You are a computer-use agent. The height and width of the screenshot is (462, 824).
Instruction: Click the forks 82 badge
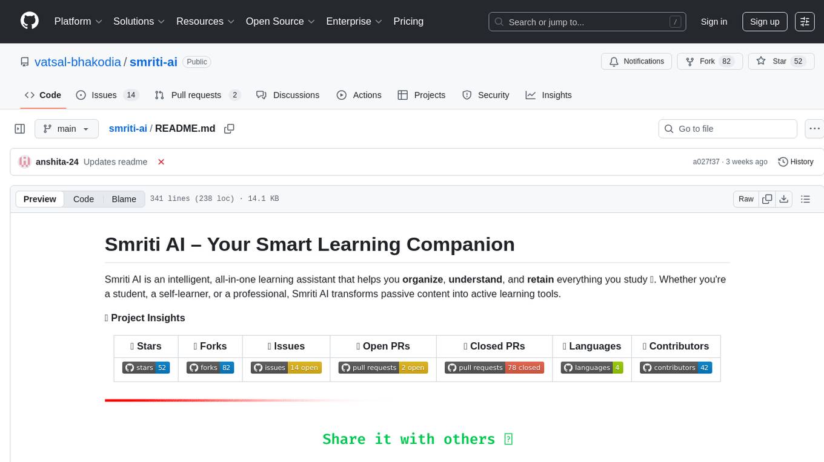[210, 368]
